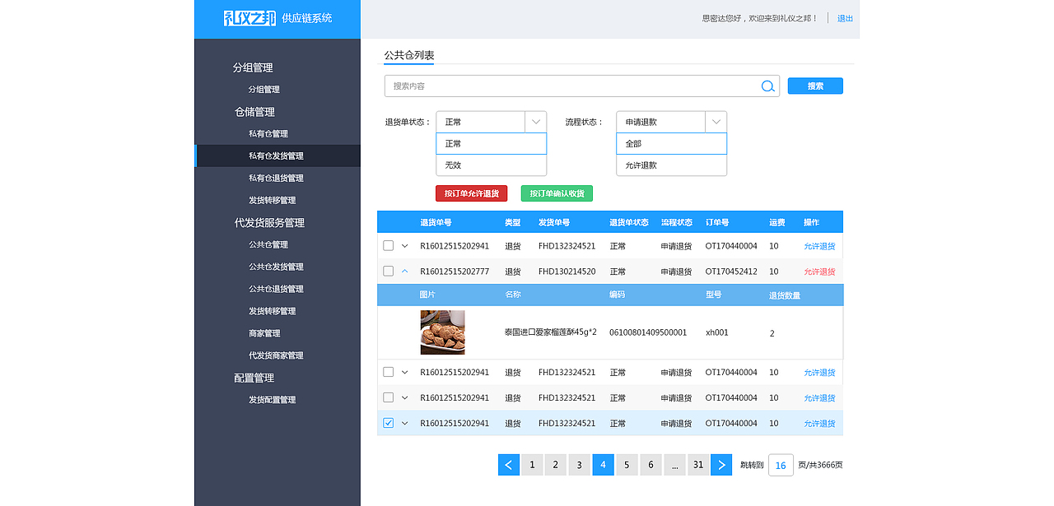1054x506 pixels.
Task: Tick the checkbox of the row just below the product details
Action: point(388,372)
